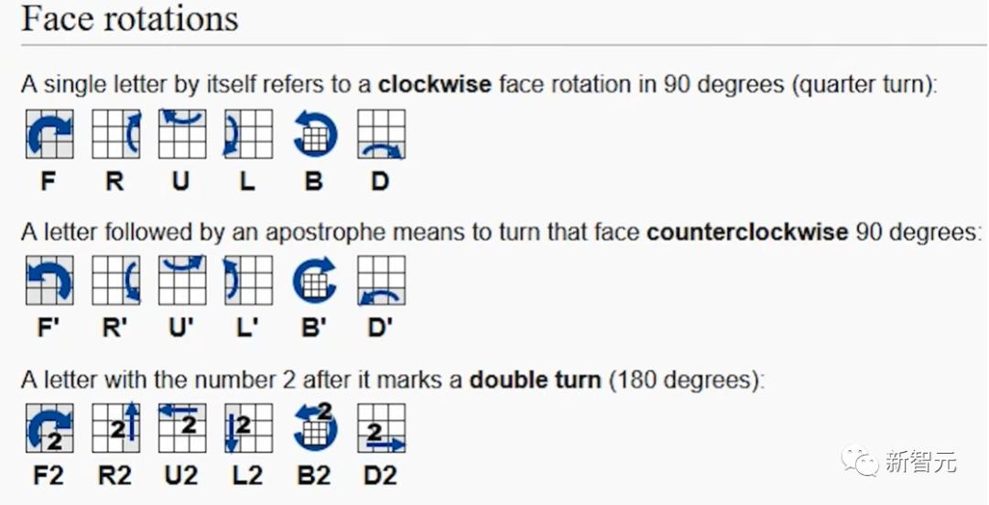The height and width of the screenshot is (505, 989).
Task: Select the R' counterclockwise rotation diagram
Action: tap(116, 281)
